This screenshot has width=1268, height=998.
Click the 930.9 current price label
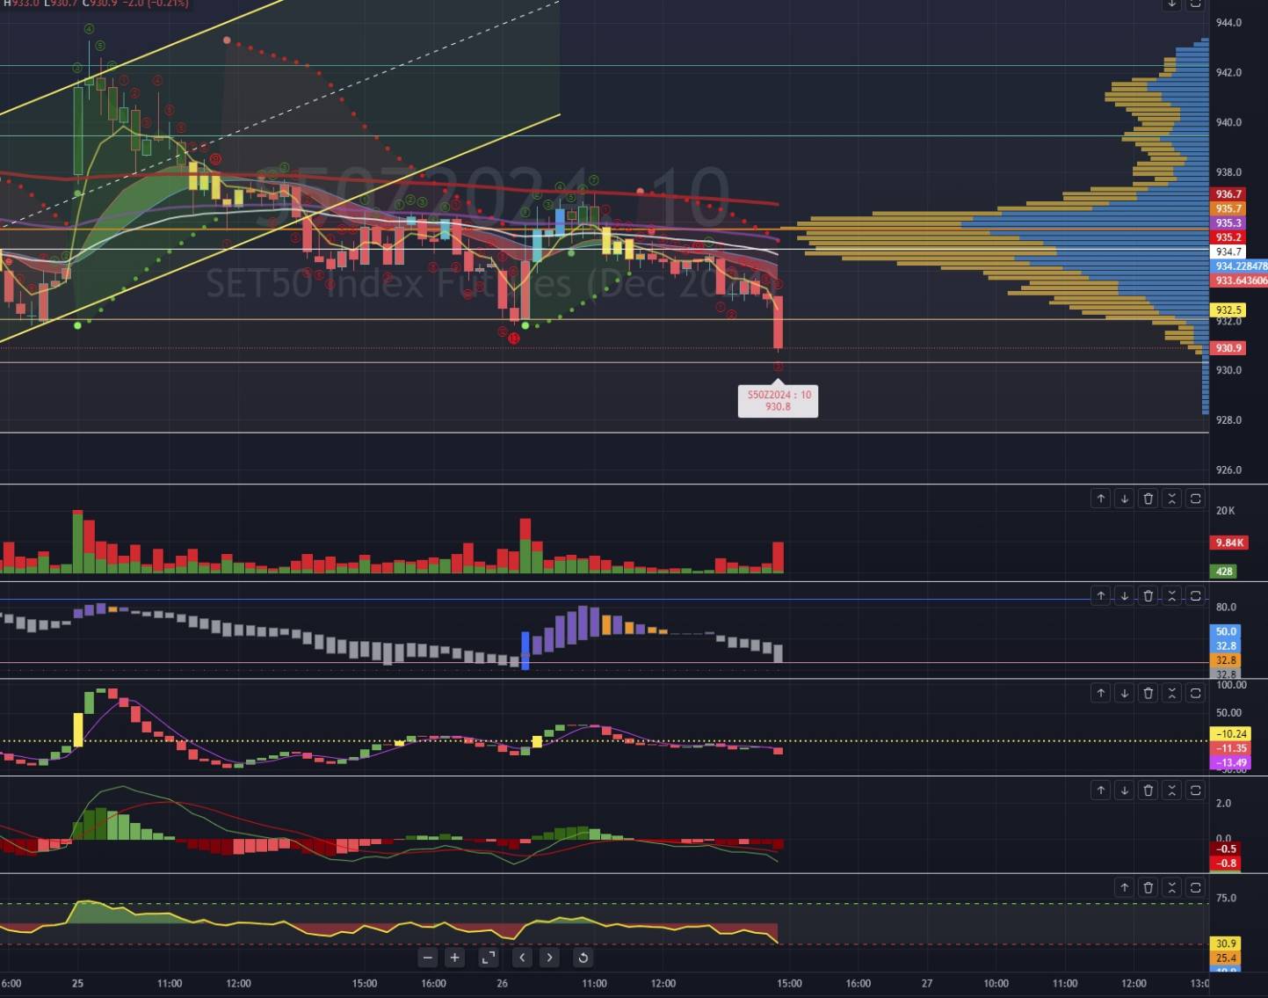click(1228, 348)
